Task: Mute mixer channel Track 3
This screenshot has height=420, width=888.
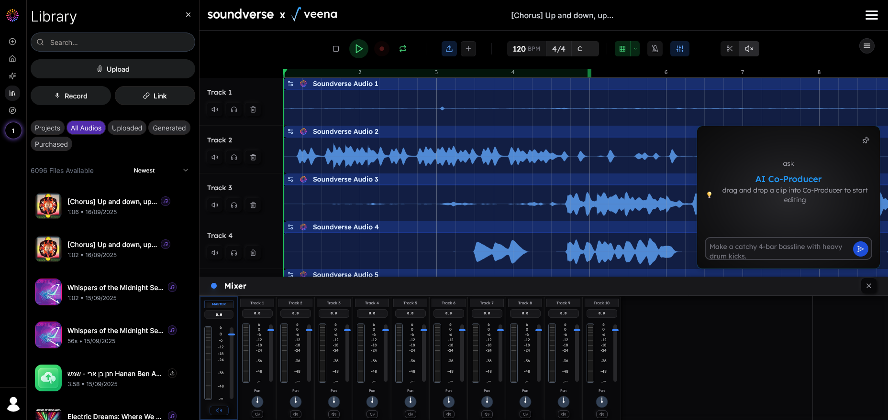Action: pos(334,414)
